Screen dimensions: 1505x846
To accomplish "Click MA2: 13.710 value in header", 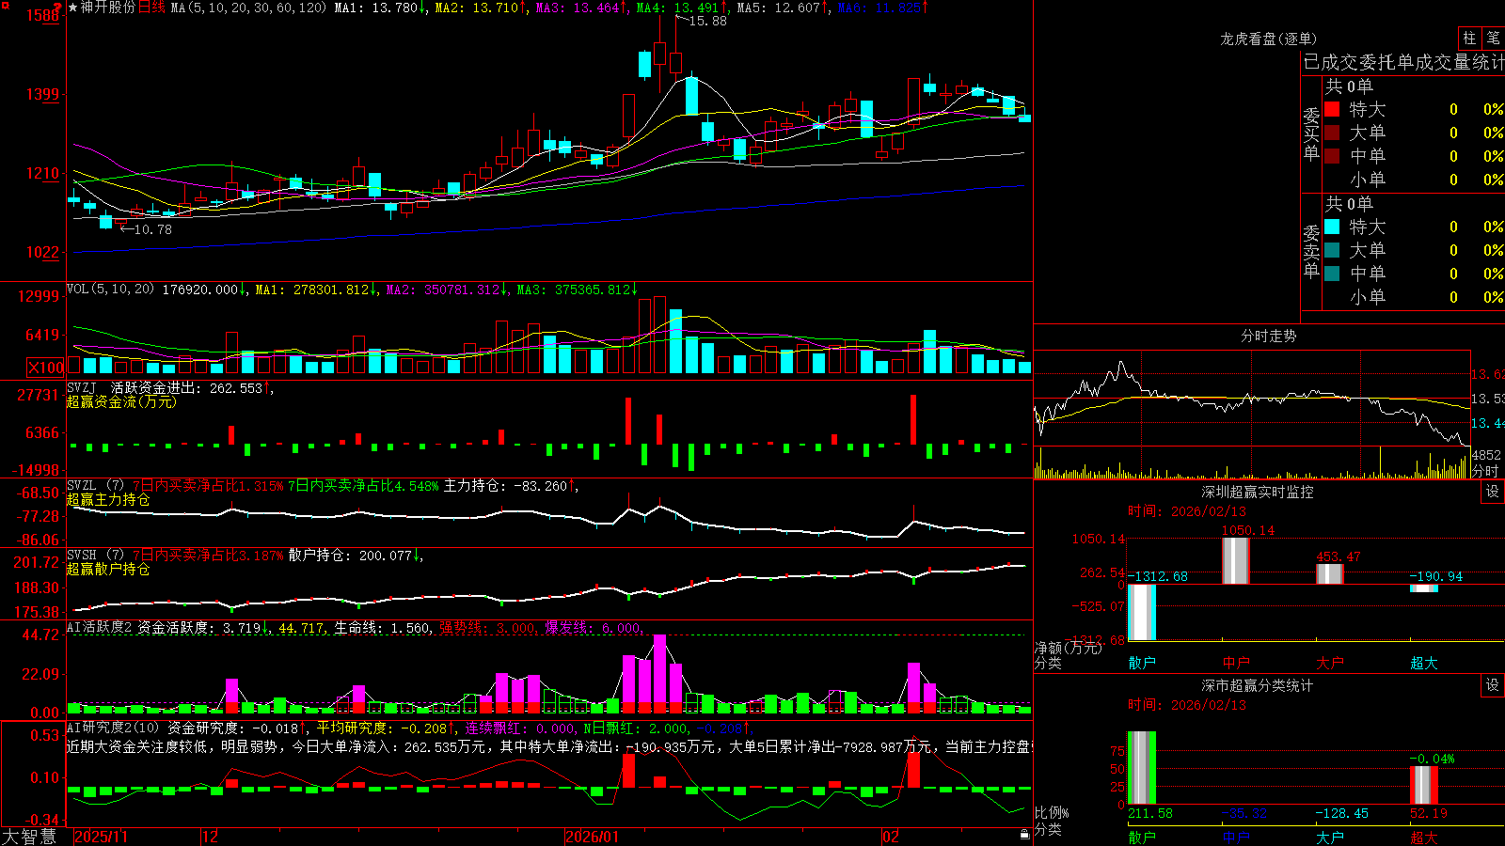I will coord(482,8).
